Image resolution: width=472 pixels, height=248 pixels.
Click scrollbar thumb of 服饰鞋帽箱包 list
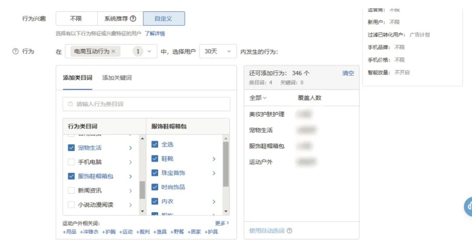coord(226,164)
